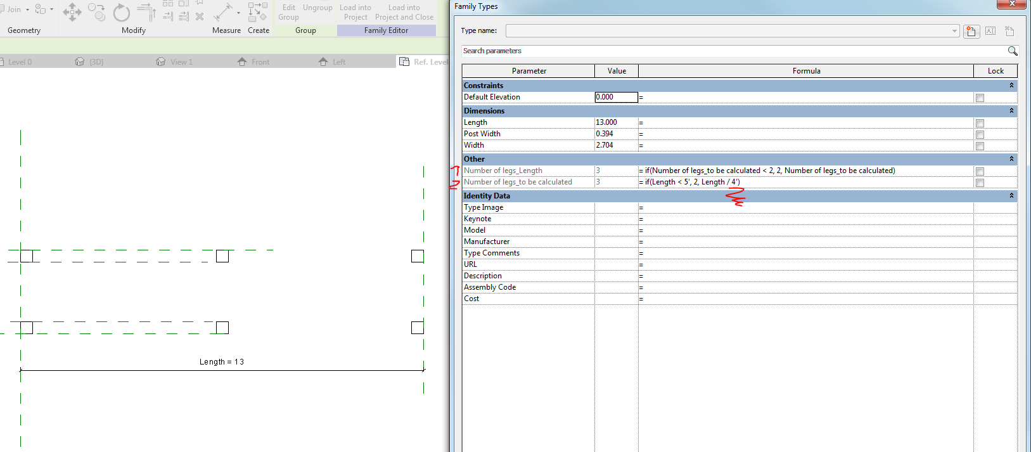Viewport: 1031px width, 452px height.
Task: Click the Edit Group button
Action: pyautogui.click(x=288, y=12)
